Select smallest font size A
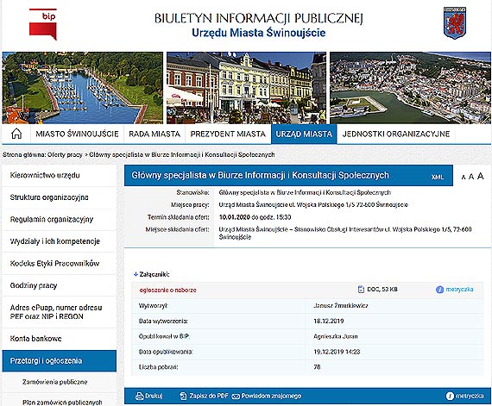Screen dimensions: 492x406 click(464, 177)
